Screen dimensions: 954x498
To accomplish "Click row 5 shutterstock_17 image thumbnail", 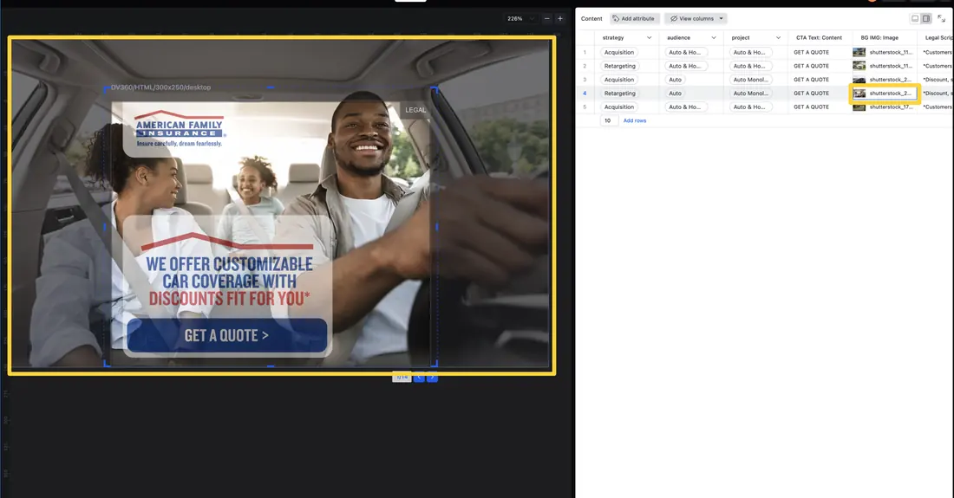I will [x=859, y=107].
